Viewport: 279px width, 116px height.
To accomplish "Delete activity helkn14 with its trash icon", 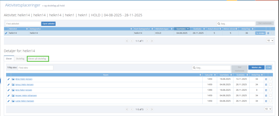I will coord(268,33).
